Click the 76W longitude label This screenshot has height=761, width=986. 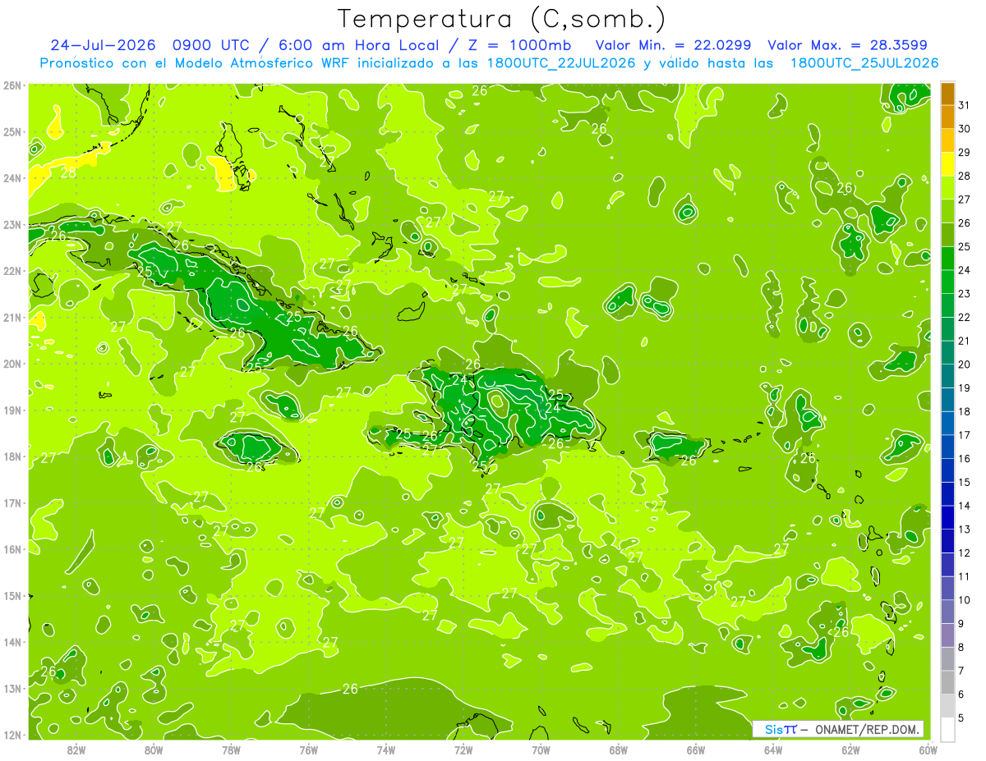(x=308, y=750)
